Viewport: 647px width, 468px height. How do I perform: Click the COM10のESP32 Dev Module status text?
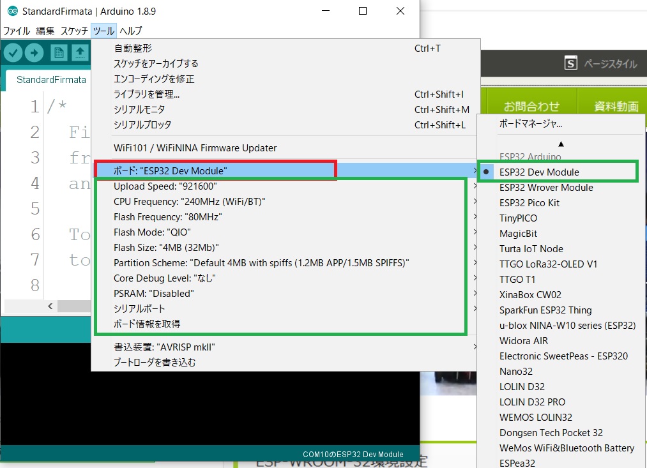pyautogui.click(x=353, y=454)
